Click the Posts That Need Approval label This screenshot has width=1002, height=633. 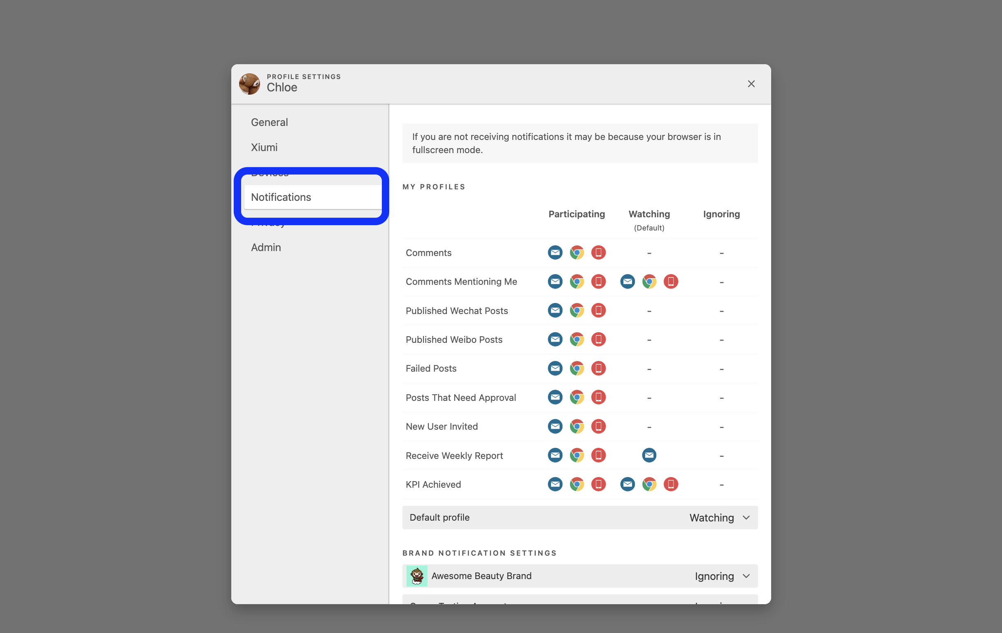pos(461,398)
